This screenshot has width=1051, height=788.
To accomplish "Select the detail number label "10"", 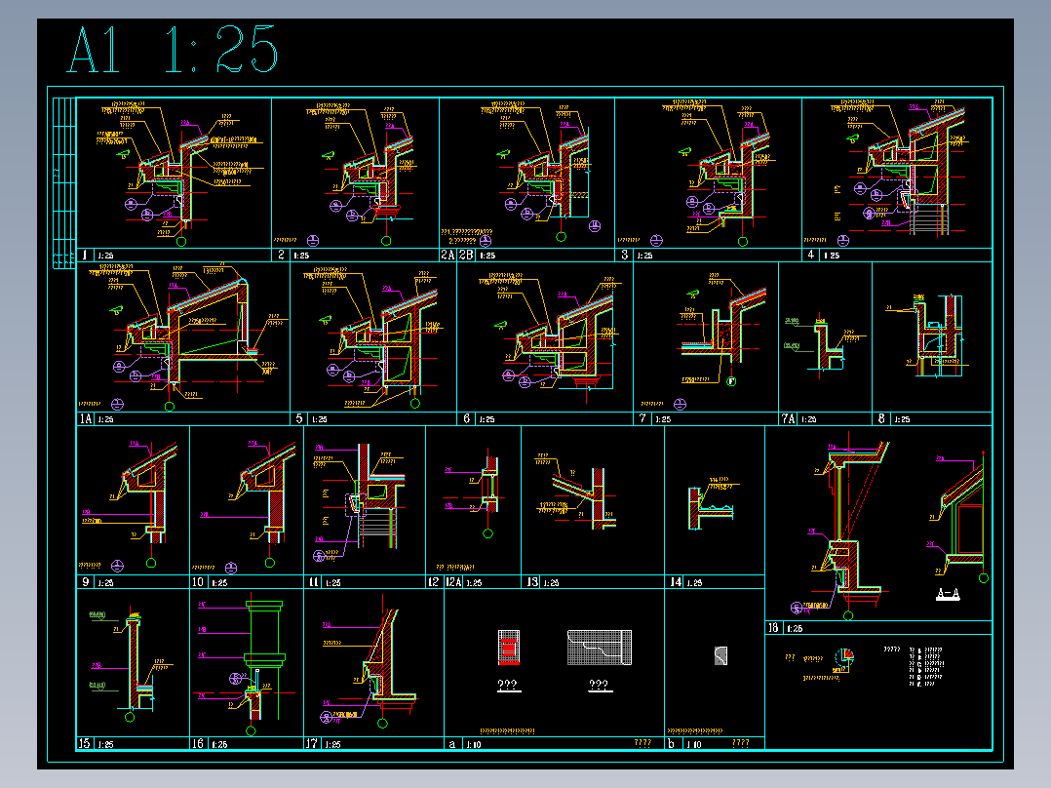I will 198,582.
